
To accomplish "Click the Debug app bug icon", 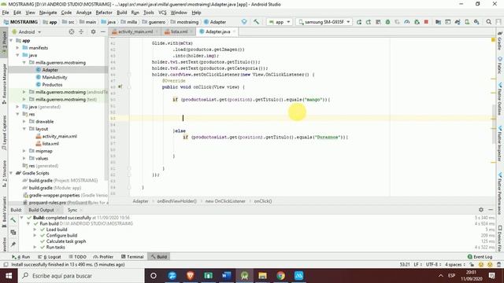I will [387, 22].
